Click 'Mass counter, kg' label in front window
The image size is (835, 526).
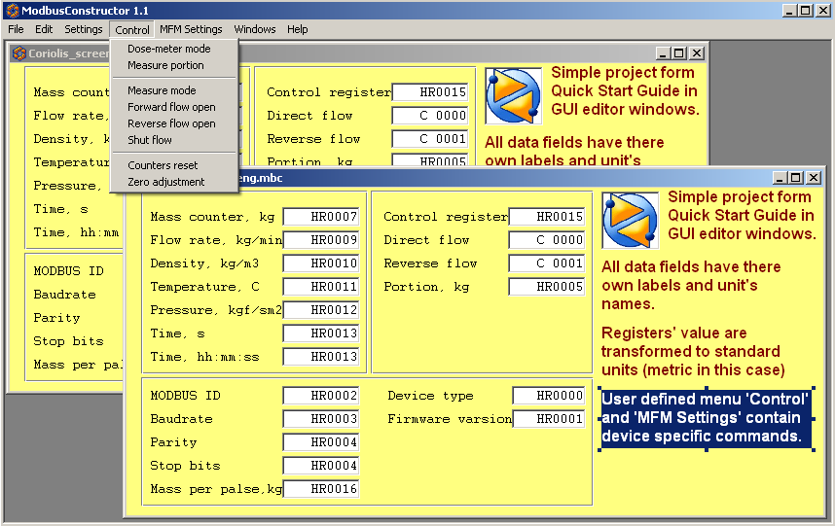[212, 217]
